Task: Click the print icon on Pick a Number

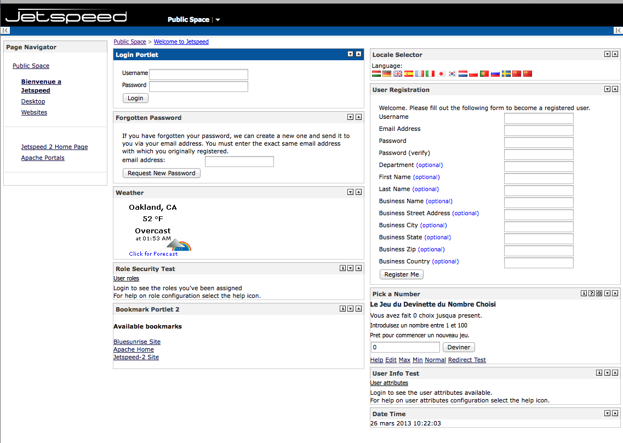Action: click(599, 294)
